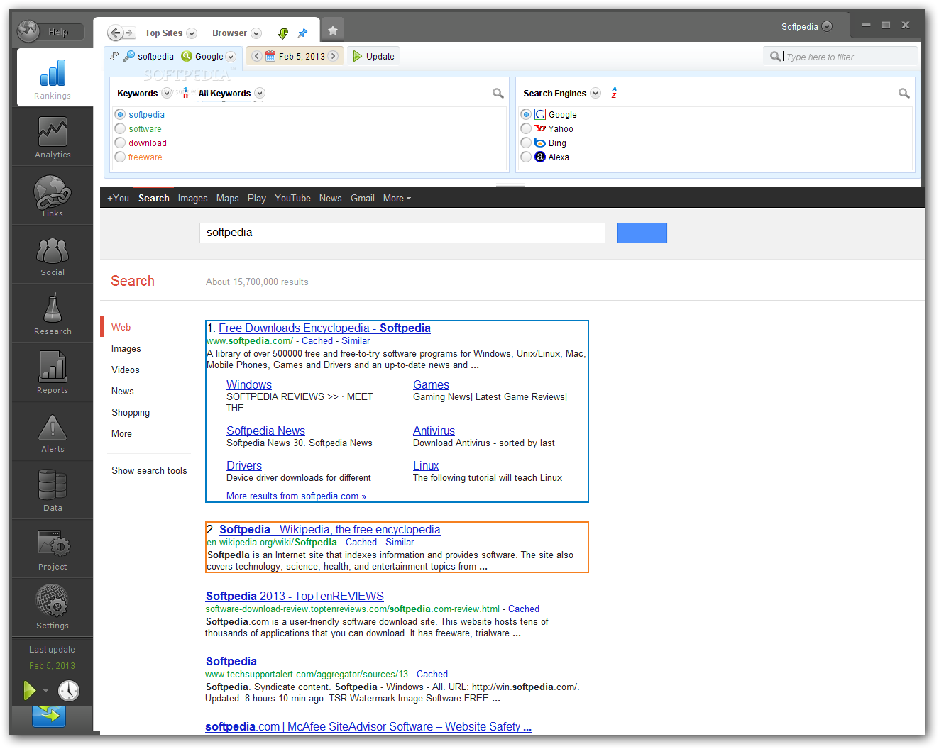Expand the Search Engines header dropdown

point(595,93)
